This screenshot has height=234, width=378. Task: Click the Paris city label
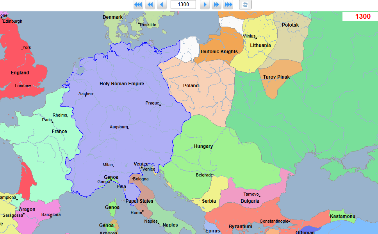(x=47, y=120)
